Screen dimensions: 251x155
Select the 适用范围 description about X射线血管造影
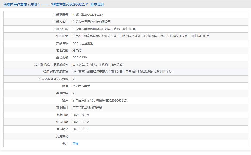123,72
